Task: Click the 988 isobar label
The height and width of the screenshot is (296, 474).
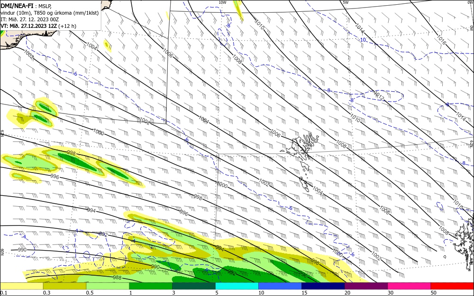Action: pyautogui.click(x=117, y=277)
